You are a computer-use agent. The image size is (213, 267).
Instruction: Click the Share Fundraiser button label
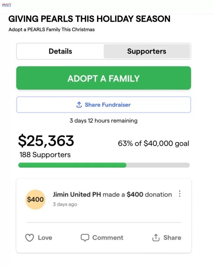tap(108, 105)
